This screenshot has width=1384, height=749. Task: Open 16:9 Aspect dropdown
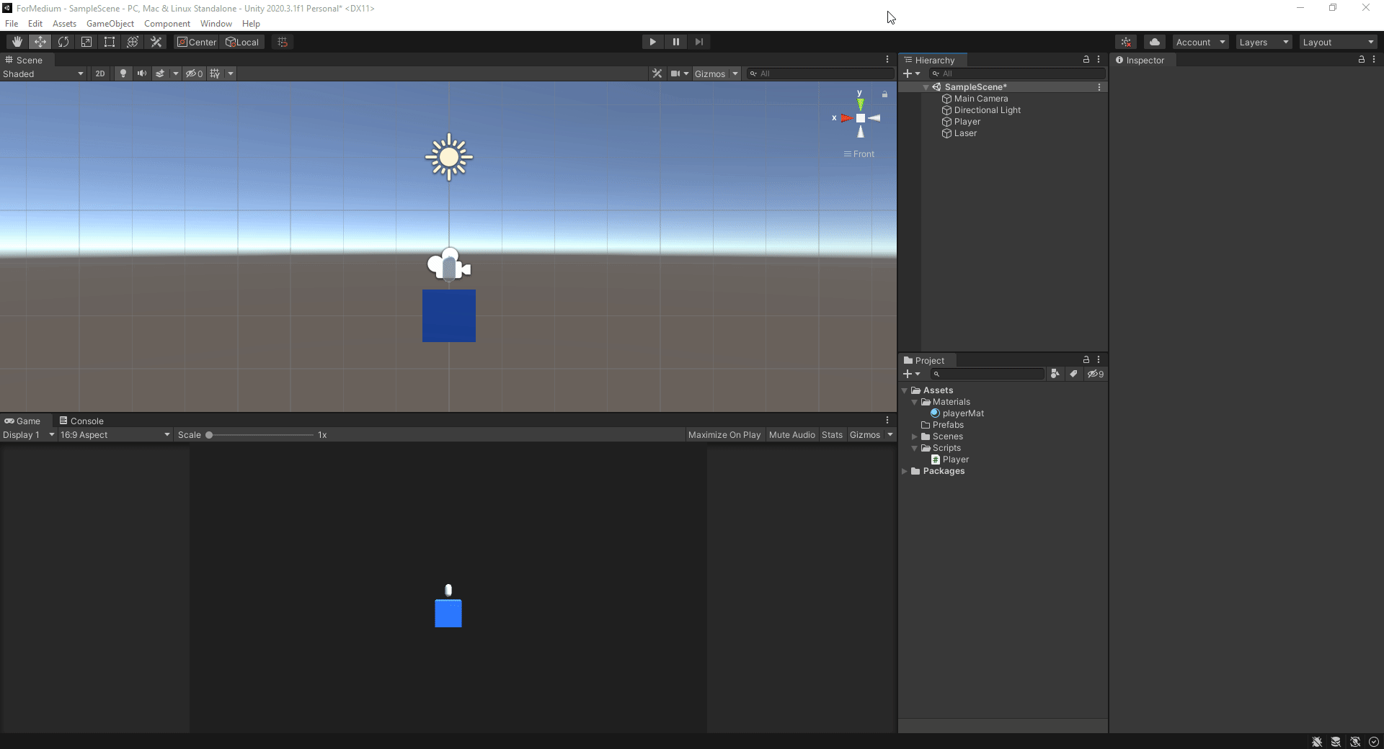[x=115, y=434]
